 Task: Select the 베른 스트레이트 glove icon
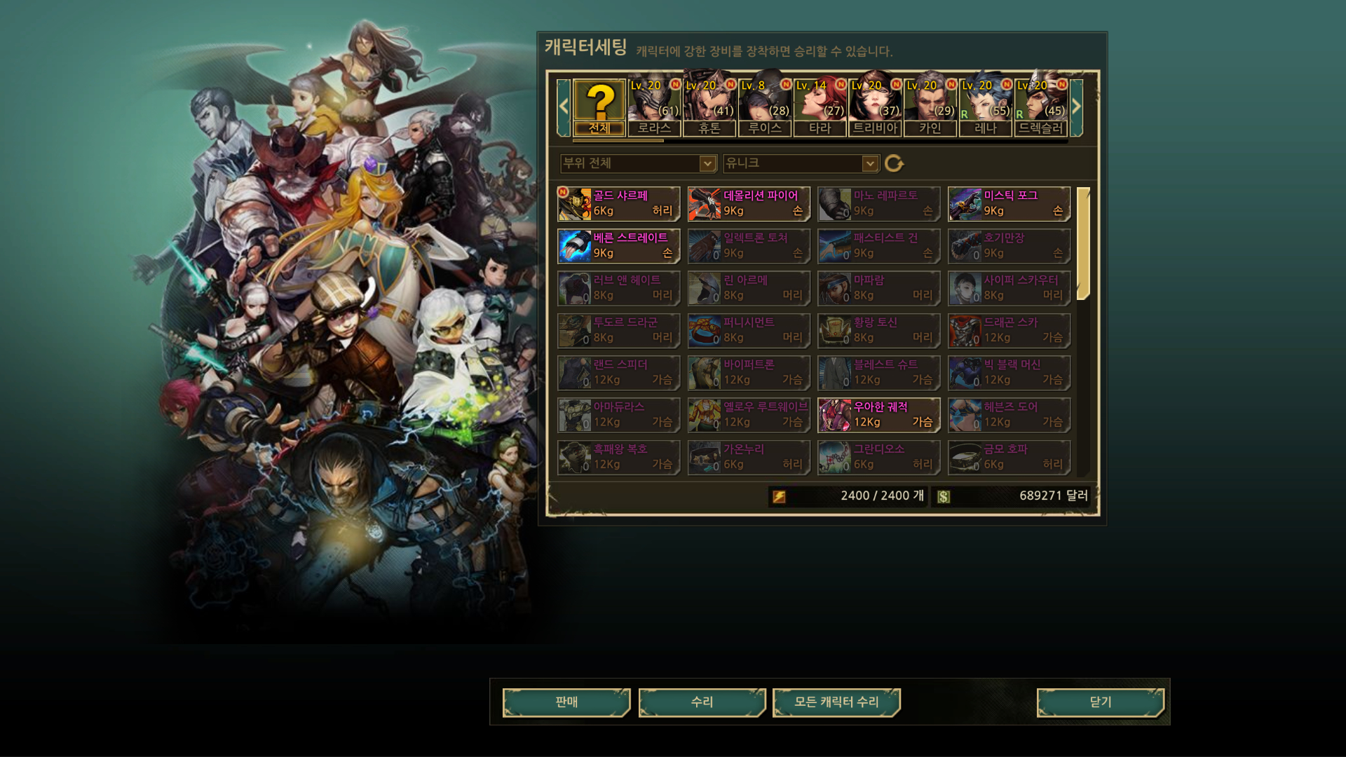pos(575,246)
